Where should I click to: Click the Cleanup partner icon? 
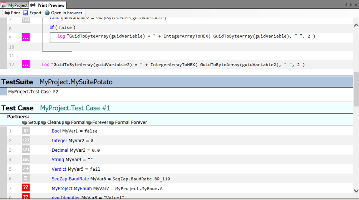pyautogui.click(x=44, y=123)
